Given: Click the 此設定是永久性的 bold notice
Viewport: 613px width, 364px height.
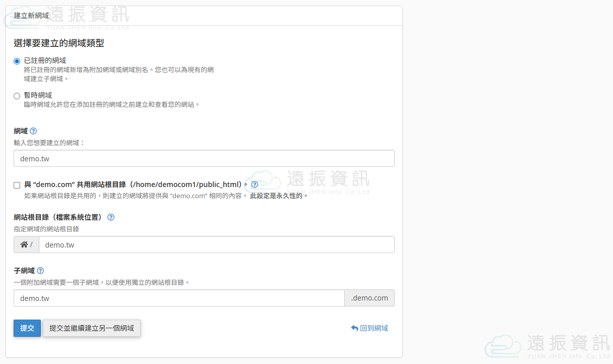Looking at the screenshot, I should [x=279, y=196].
